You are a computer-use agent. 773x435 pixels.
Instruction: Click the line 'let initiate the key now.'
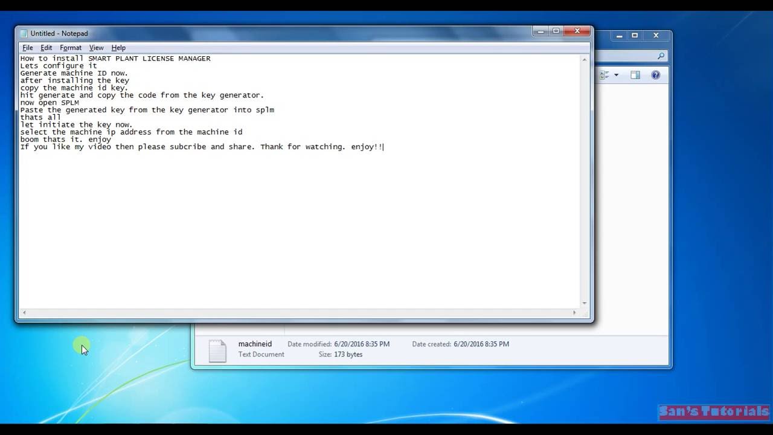click(x=76, y=124)
